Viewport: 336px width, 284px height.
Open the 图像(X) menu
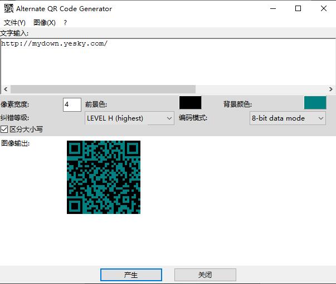click(x=45, y=22)
